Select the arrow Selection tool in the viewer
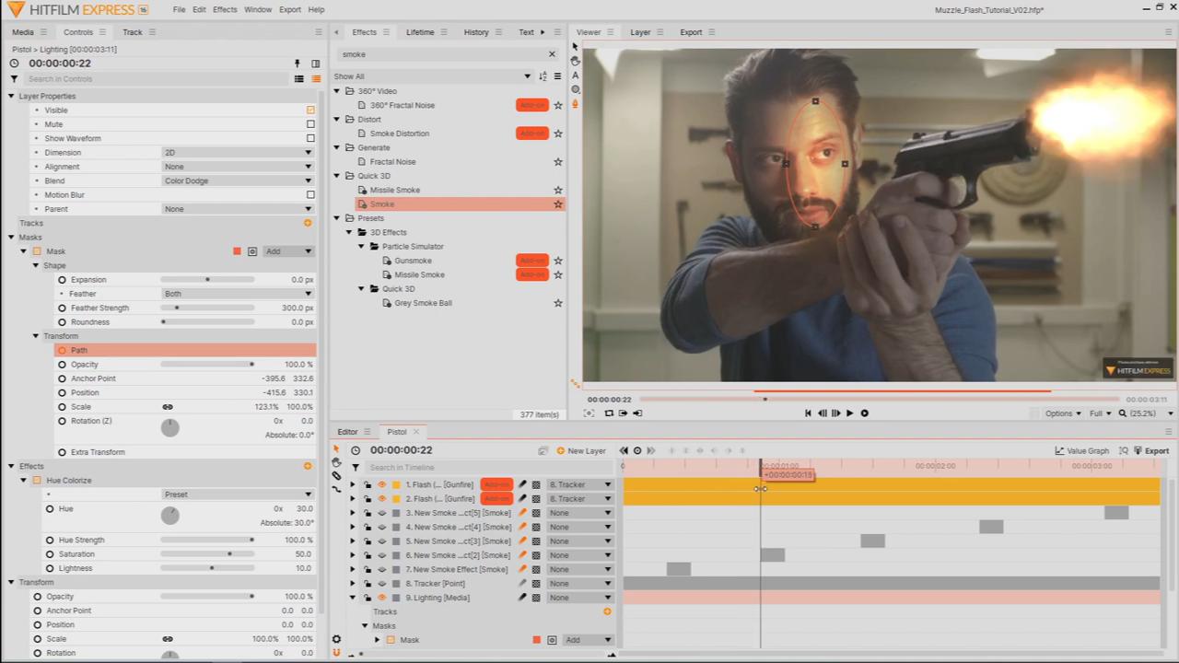The height and width of the screenshot is (663, 1179). [x=576, y=46]
